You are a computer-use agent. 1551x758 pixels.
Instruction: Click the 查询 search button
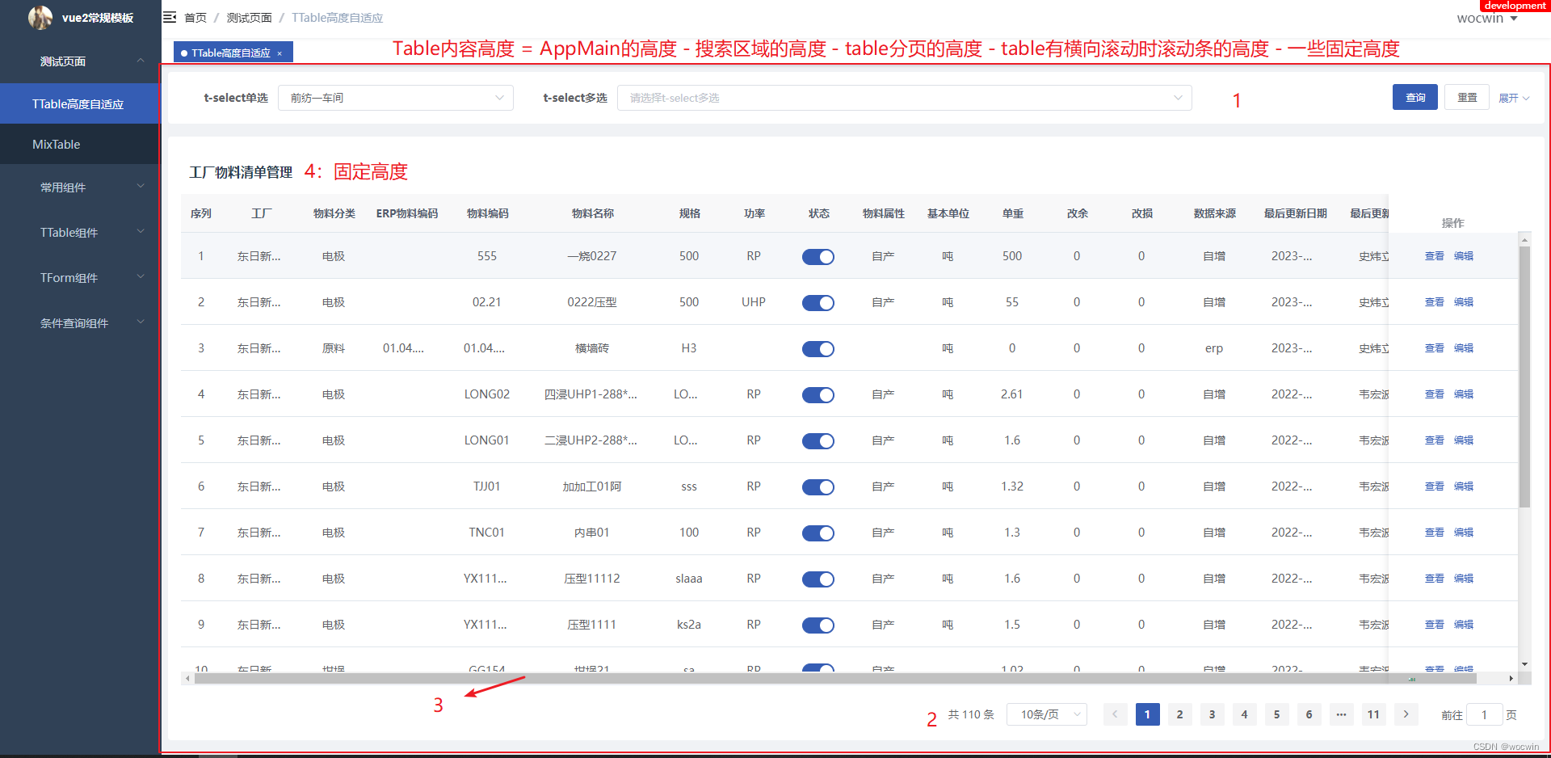point(1415,97)
